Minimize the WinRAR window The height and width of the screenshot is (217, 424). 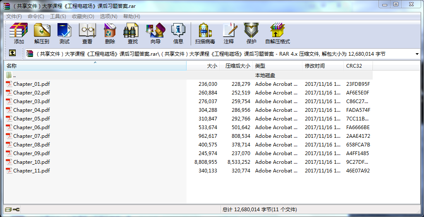click(x=385, y=5)
